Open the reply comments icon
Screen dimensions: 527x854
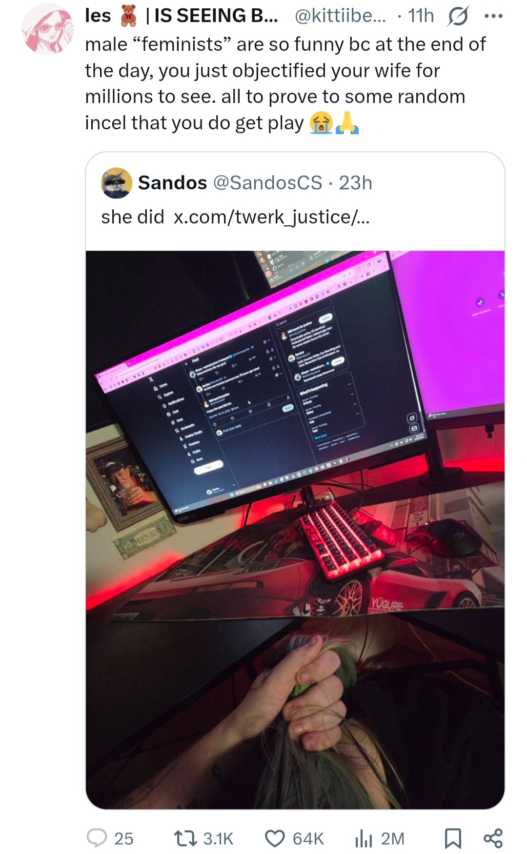click(x=97, y=838)
